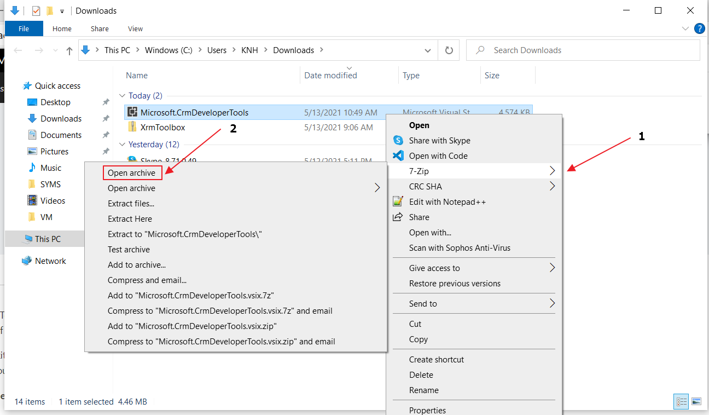Image resolution: width=709 pixels, height=415 pixels.
Task: Open the File ribbon tab
Action: pos(24,28)
